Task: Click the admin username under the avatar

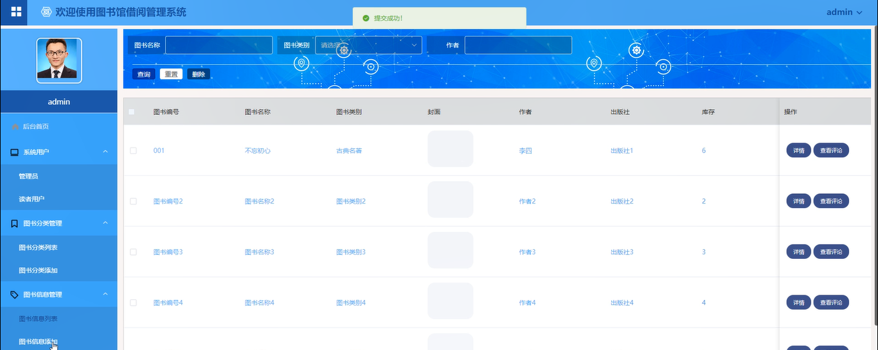Action: (59, 102)
